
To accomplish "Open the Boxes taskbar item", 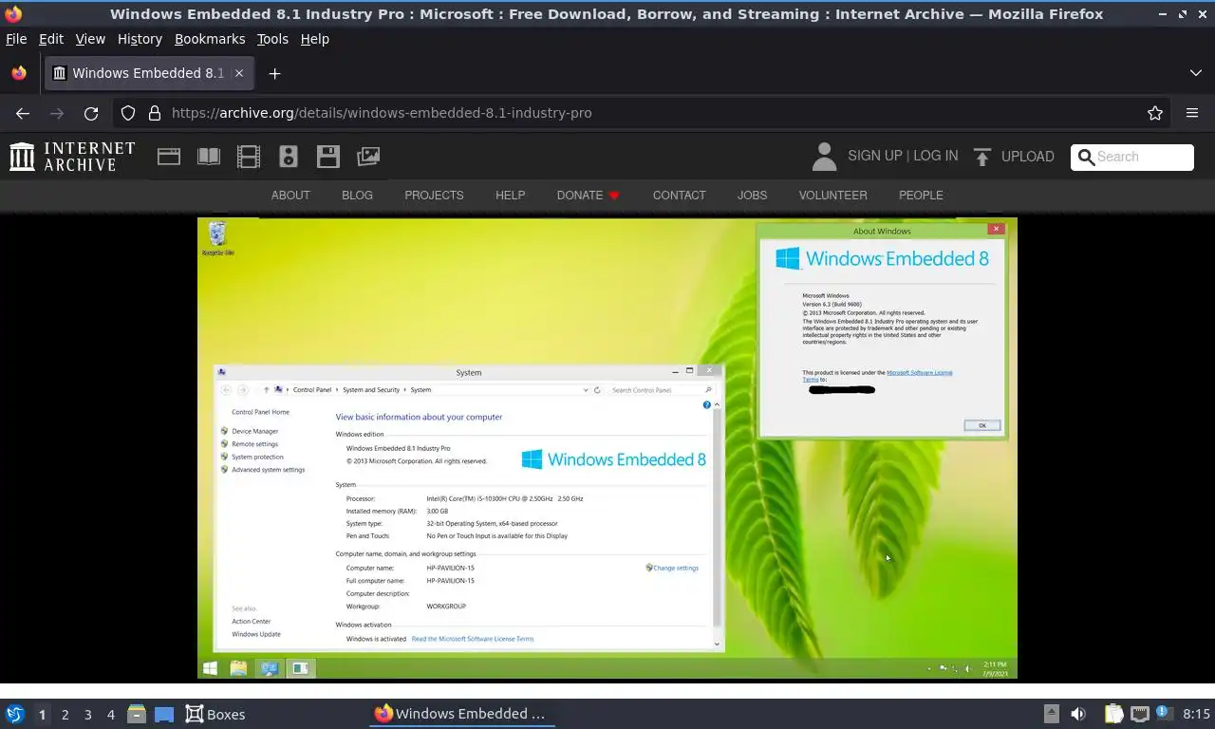I will (215, 714).
